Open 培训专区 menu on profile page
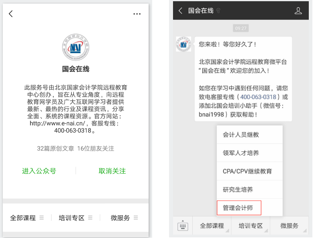314x239 pixels. (x=75, y=218)
